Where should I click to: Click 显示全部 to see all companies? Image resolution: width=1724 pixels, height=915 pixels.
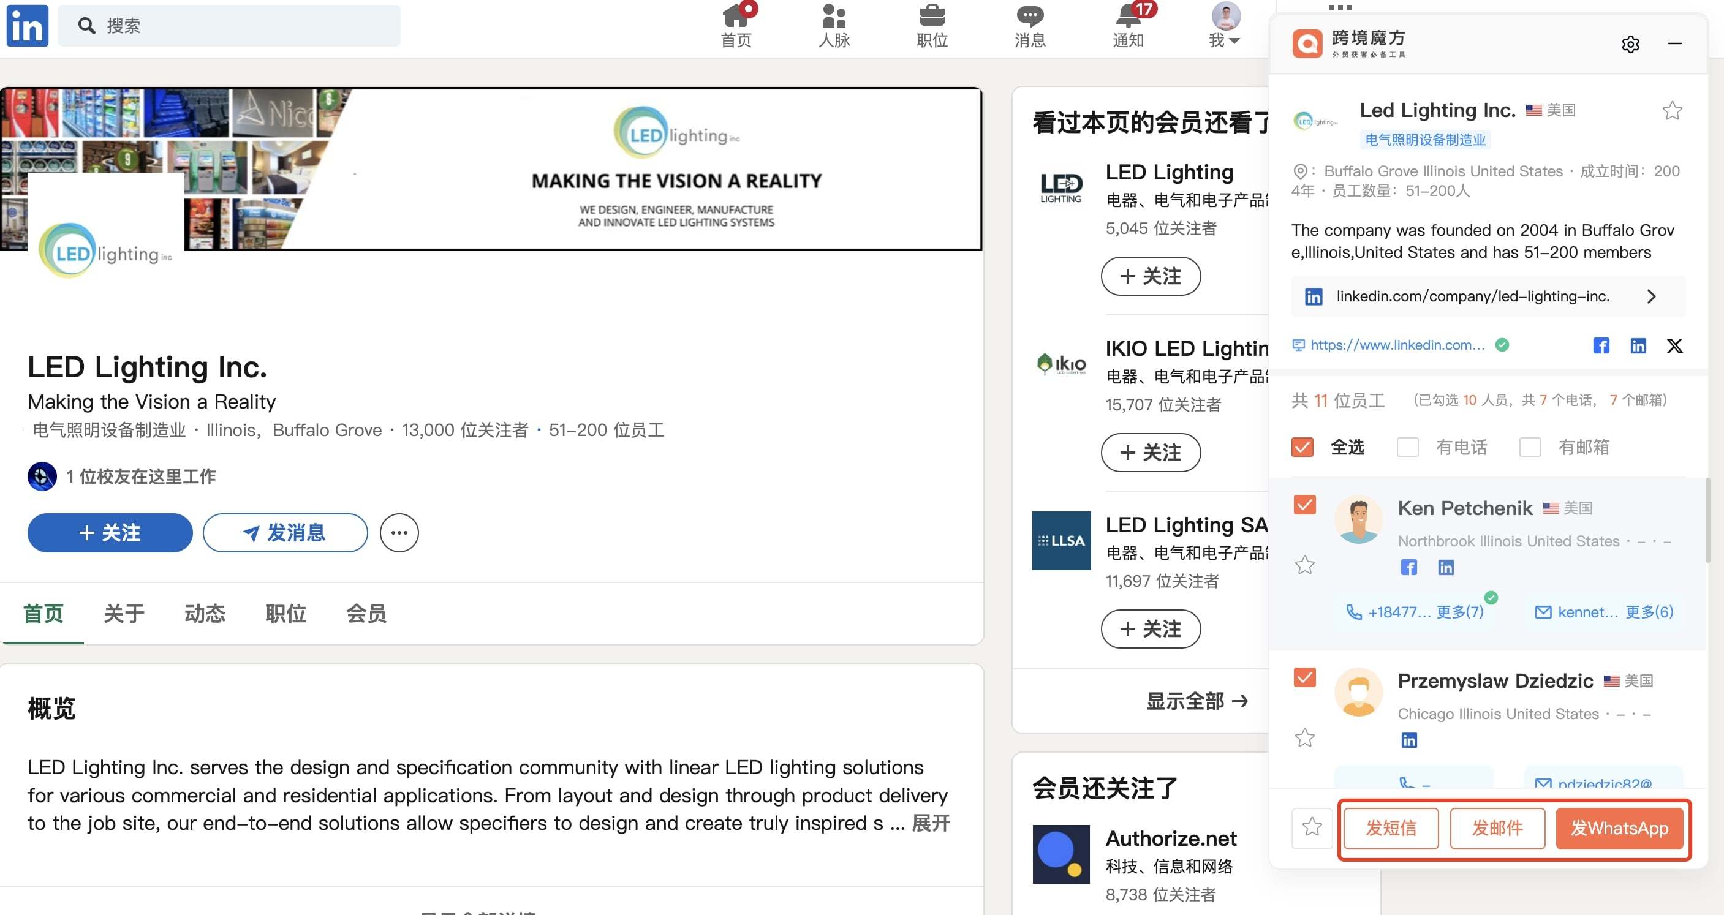pyautogui.click(x=1197, y=701)
